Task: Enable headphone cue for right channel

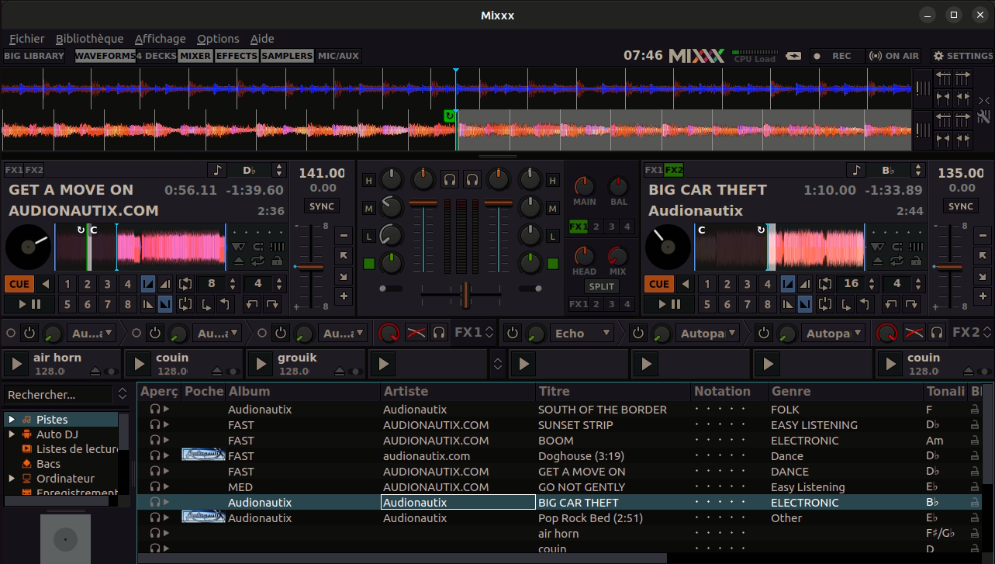Action: point(472,180)
